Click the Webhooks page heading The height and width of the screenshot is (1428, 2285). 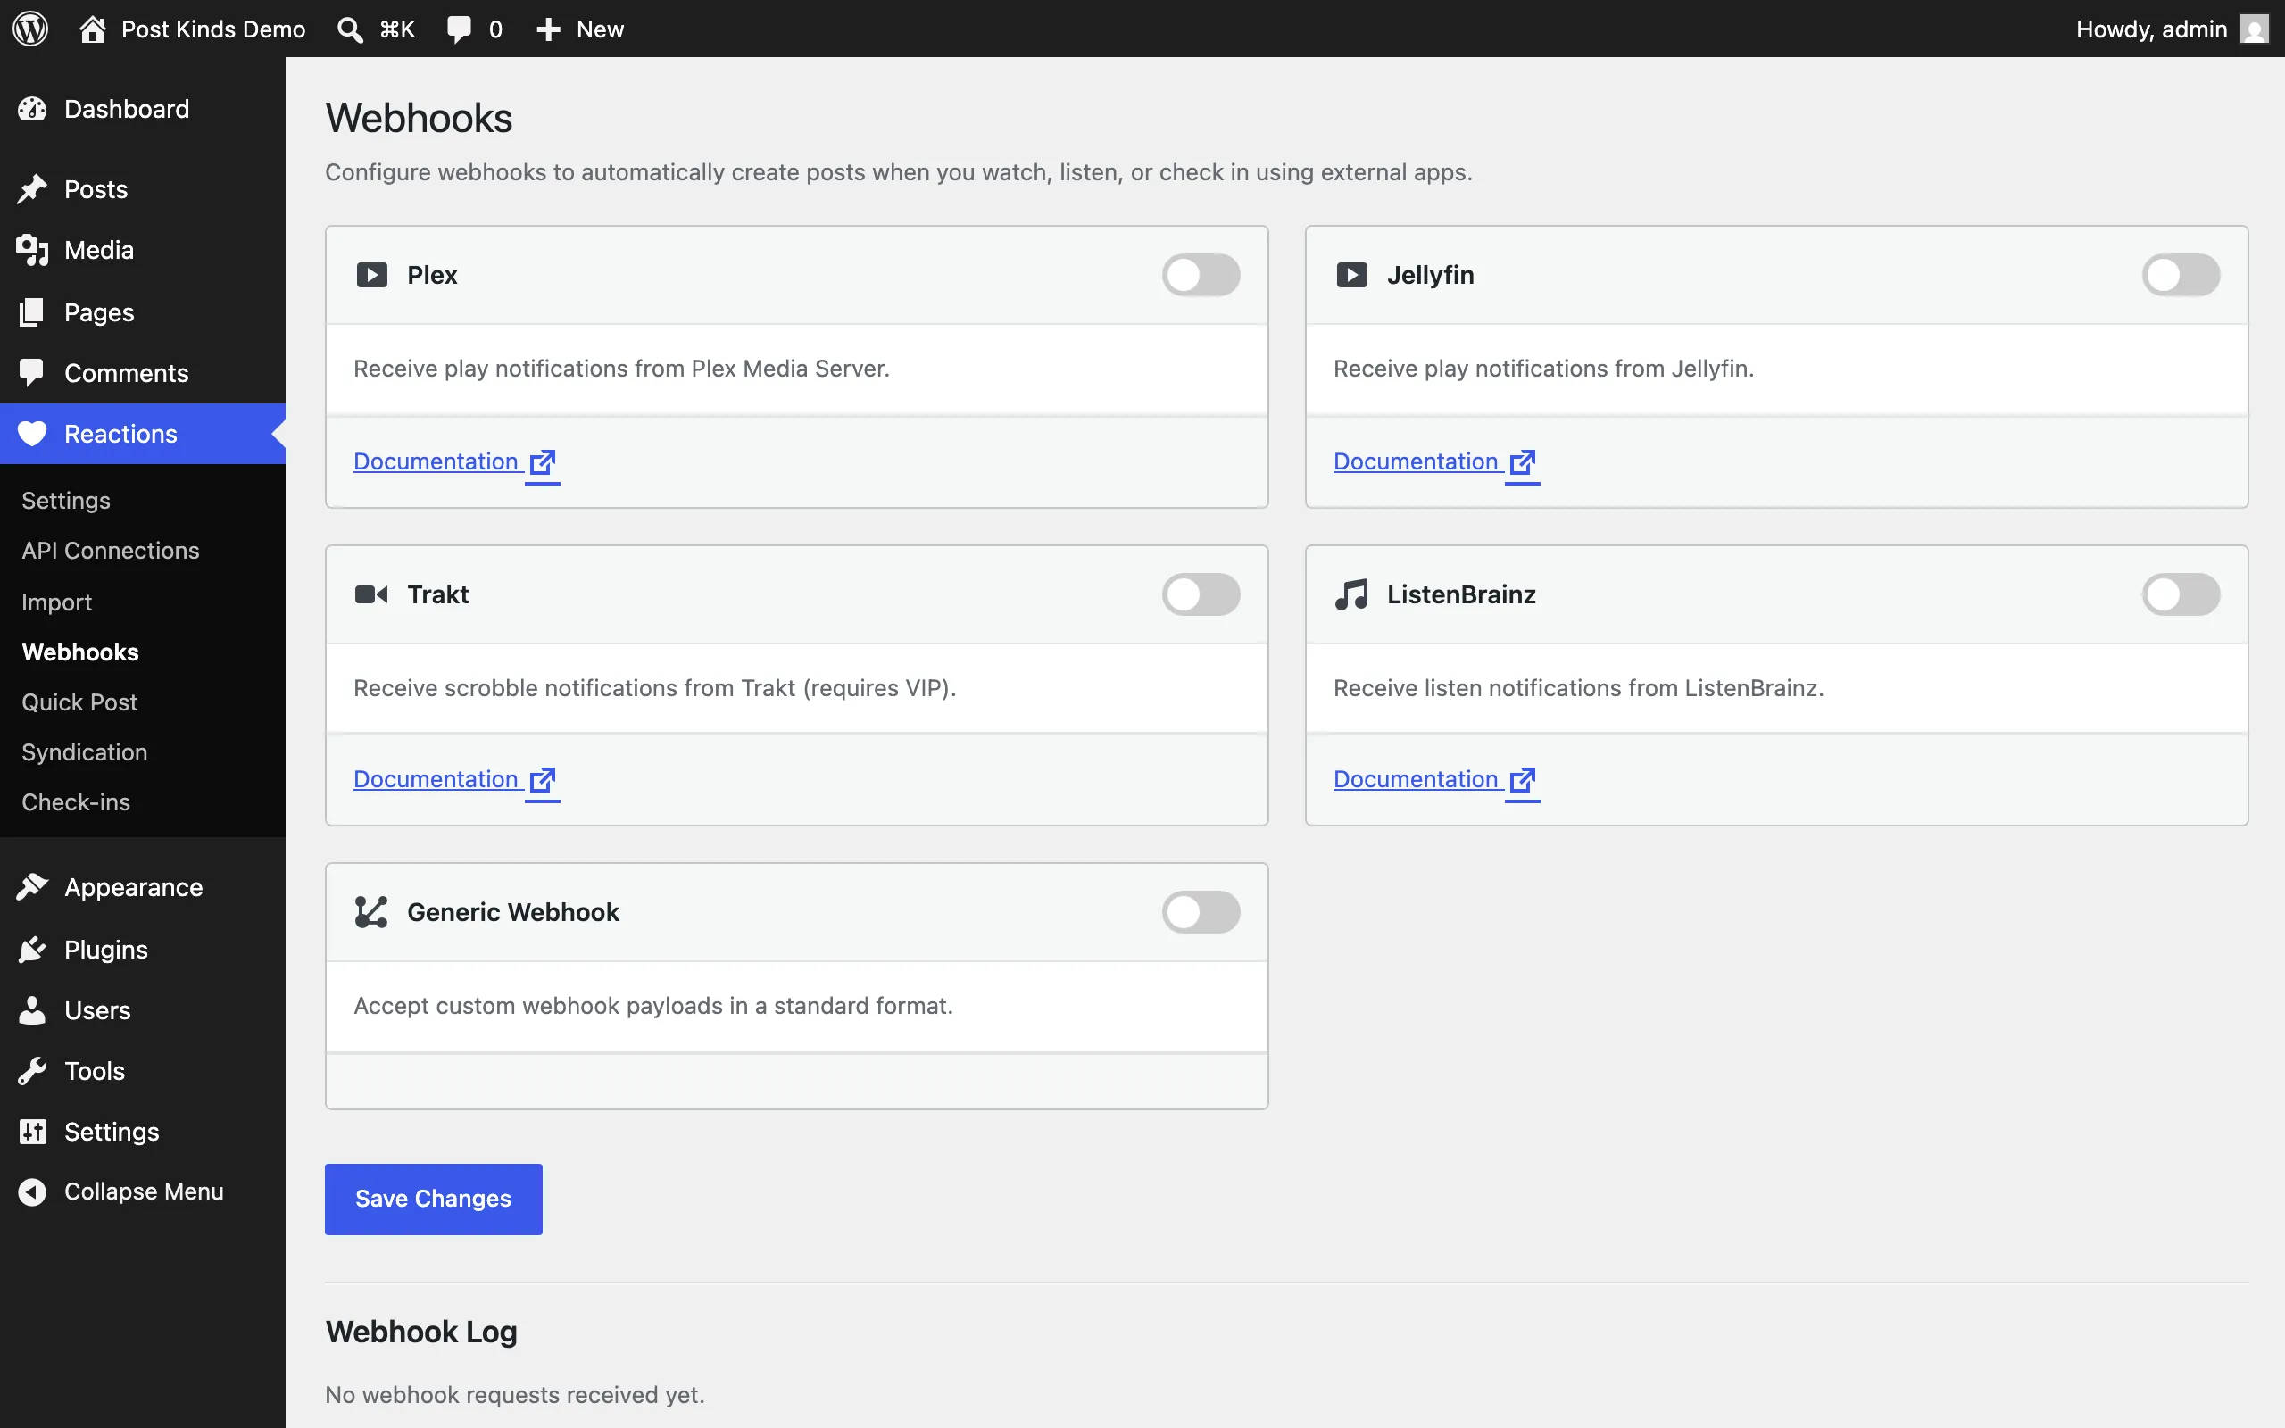(x=420, y=118)
